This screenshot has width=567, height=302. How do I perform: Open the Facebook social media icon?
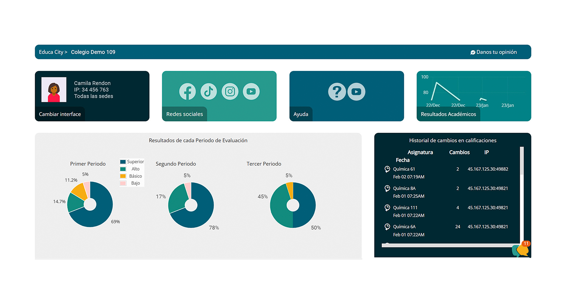point(187,92)
